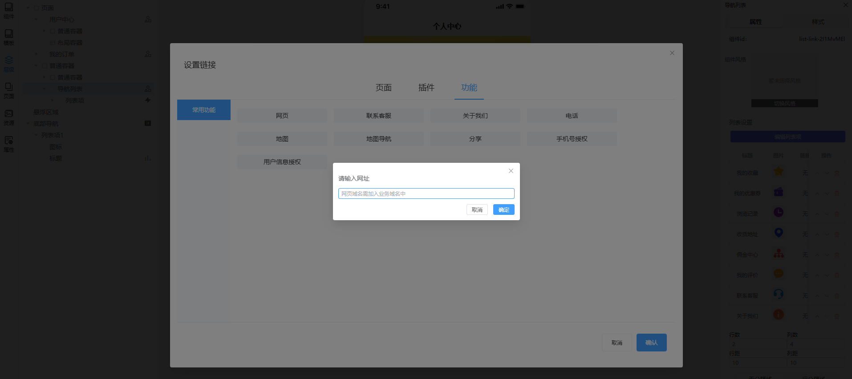
Task: Click the if-condition icon on the 底部导航 row
Action: pos(148,123)
